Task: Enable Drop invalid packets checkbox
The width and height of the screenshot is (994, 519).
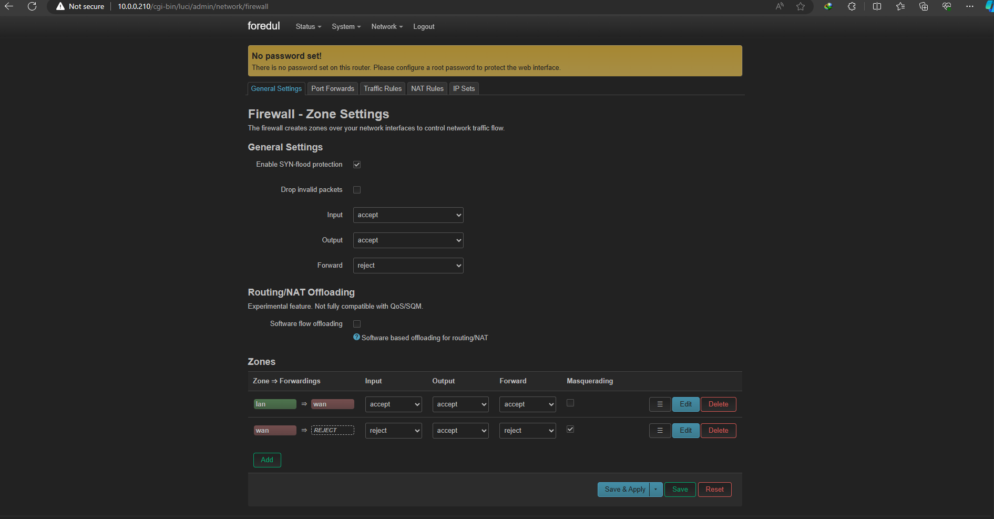Action: 357,190
